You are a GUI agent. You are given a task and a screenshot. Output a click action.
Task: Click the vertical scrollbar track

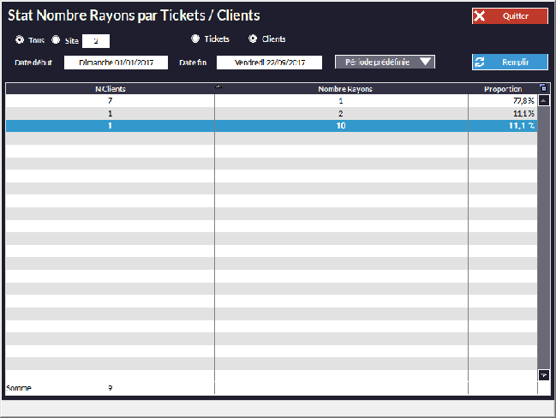pyautogui.click(x=543, y=240)
